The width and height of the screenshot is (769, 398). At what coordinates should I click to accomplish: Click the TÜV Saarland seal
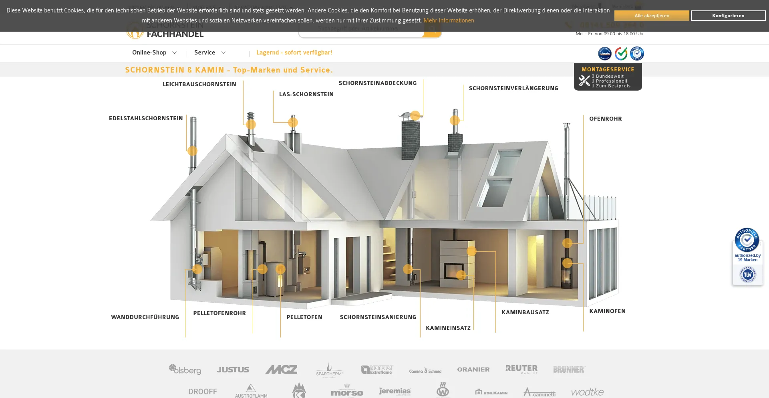(x=747, y=275)
